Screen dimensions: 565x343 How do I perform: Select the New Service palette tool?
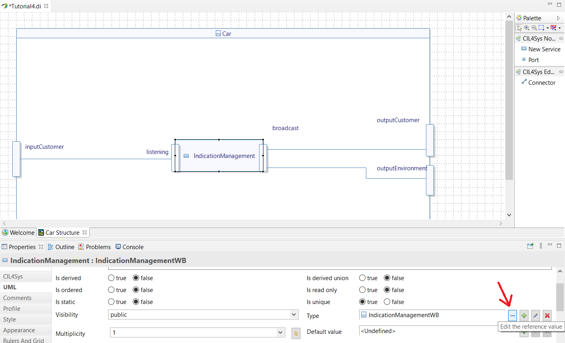(541, 49)
